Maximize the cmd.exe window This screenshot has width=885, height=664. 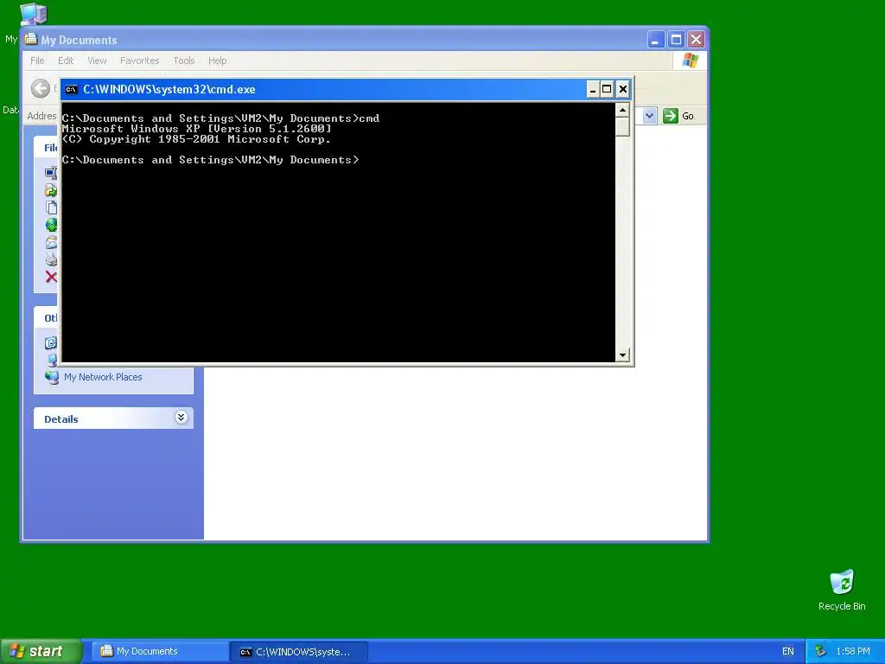pyautogui.click(x=607, y=89)
